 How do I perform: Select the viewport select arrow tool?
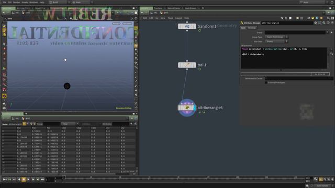pos(4,44)
